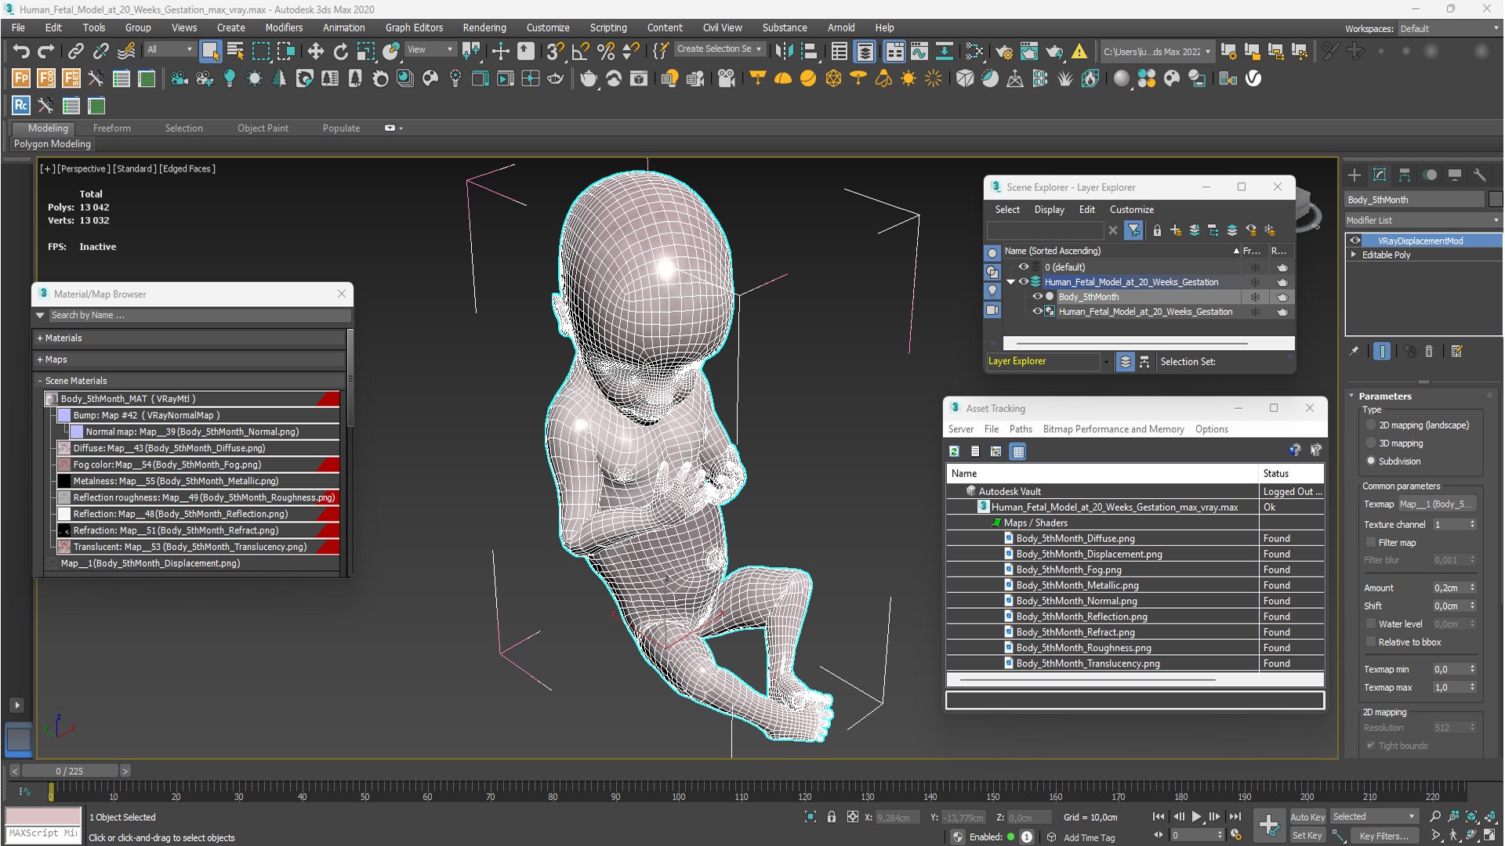Open the Rendering menu
This screenshot has width=1505, height=846.
(484, 27)
